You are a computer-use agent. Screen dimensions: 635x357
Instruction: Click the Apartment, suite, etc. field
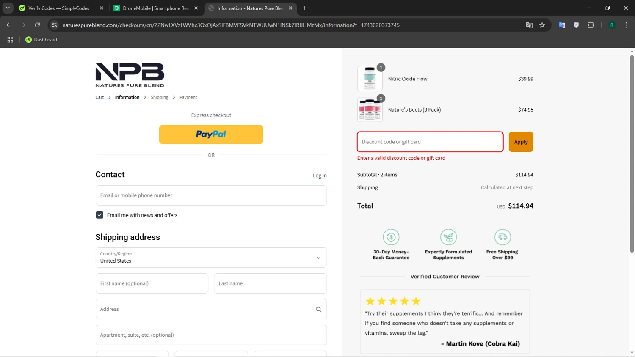coord(211,335)
